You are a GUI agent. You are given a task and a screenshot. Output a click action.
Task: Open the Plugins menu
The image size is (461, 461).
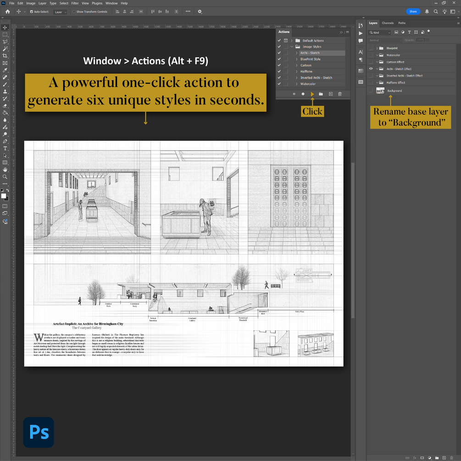pos(97,3)
